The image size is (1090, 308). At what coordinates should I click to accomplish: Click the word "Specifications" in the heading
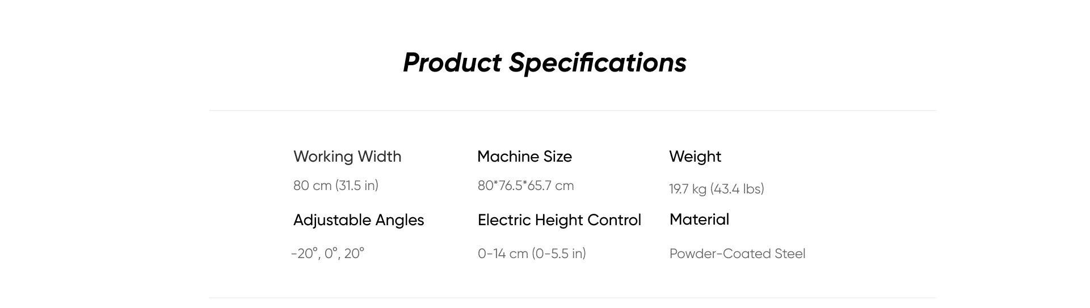tap(597, 62)
